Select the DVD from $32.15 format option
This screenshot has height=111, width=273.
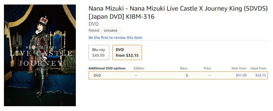point(127,52)
